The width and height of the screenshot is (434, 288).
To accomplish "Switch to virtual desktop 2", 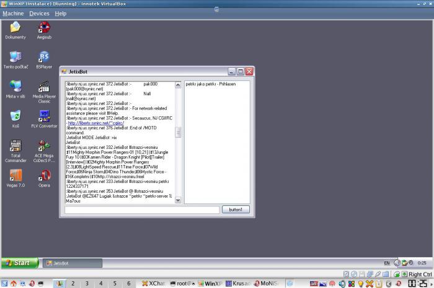I will pos(73,283).
